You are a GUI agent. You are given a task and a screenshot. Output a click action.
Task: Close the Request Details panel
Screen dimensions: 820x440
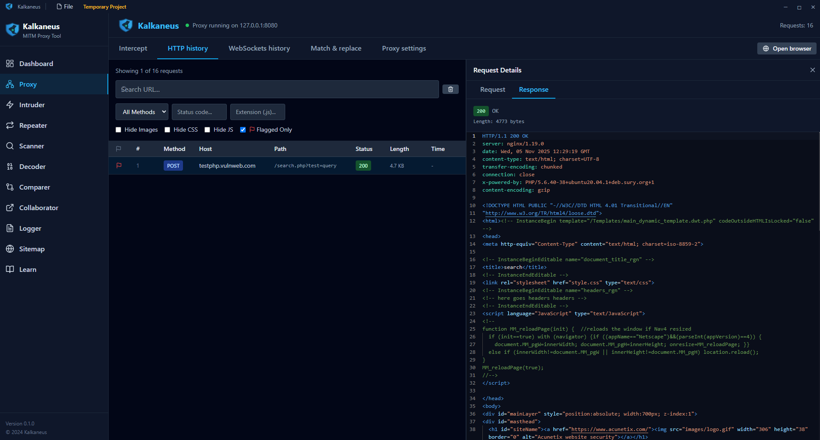(812, 70)
